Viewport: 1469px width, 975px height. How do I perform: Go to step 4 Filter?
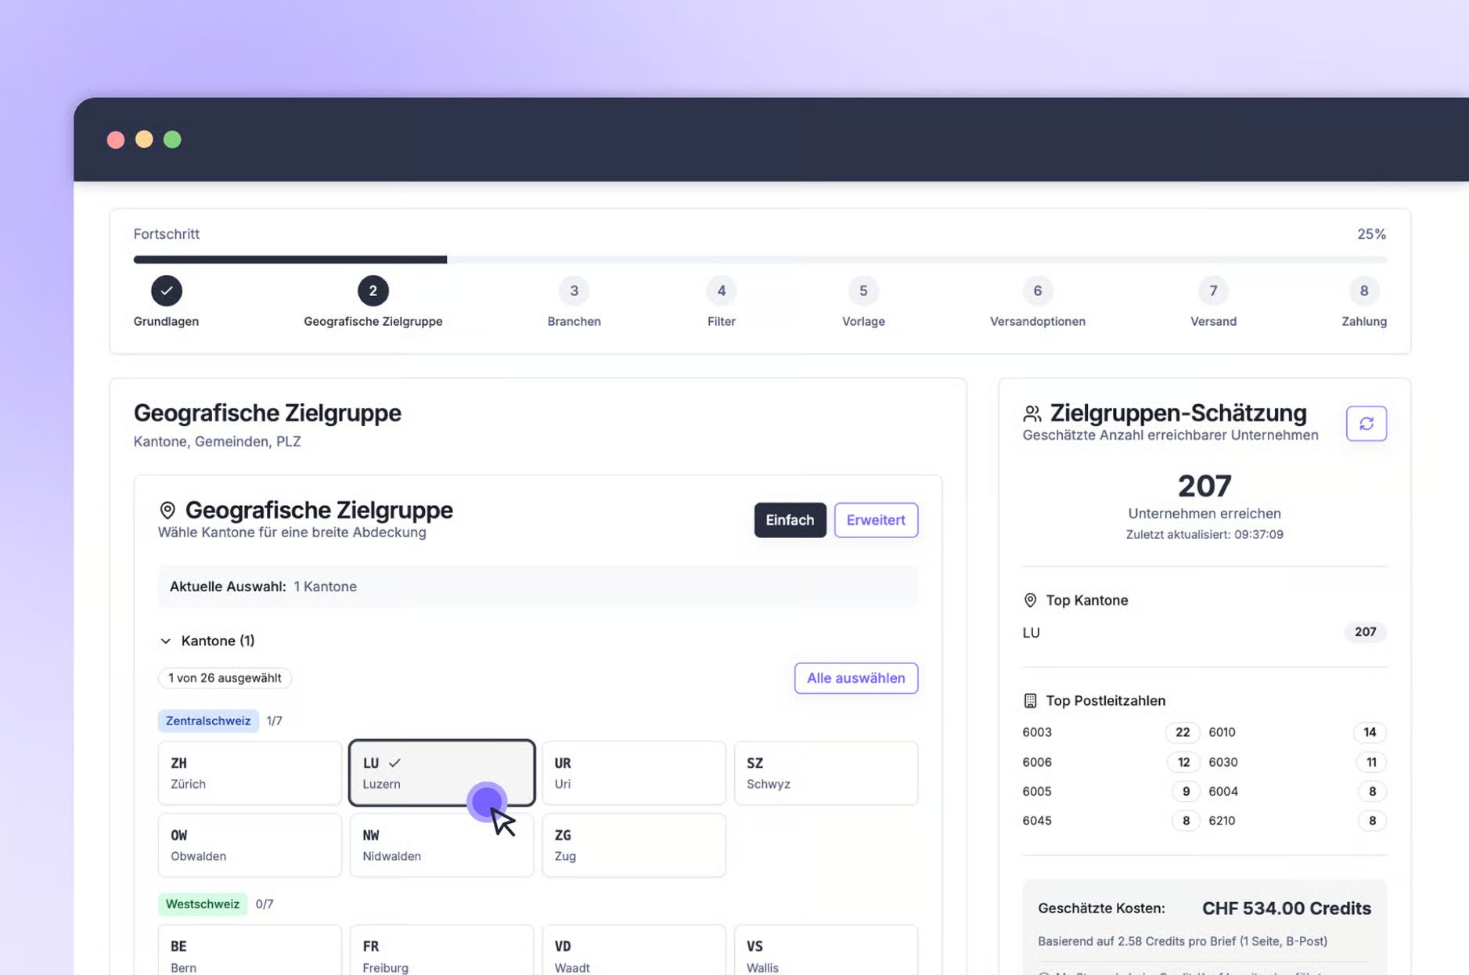coord(722,291)
